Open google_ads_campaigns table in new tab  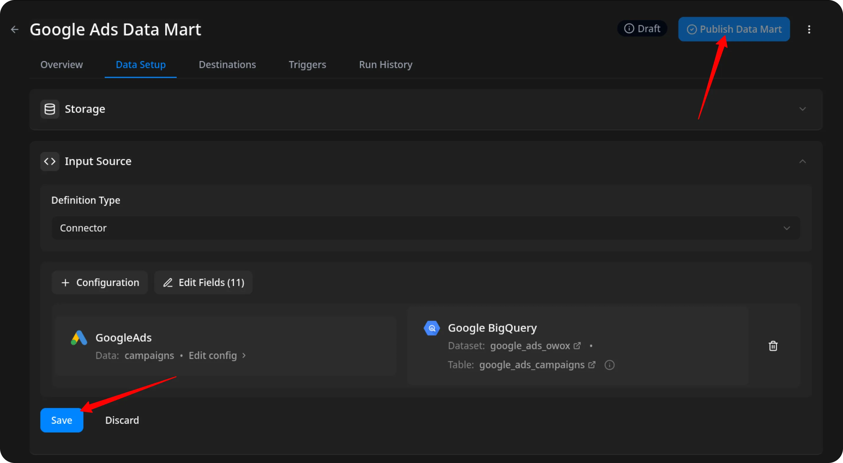point(592,365)
